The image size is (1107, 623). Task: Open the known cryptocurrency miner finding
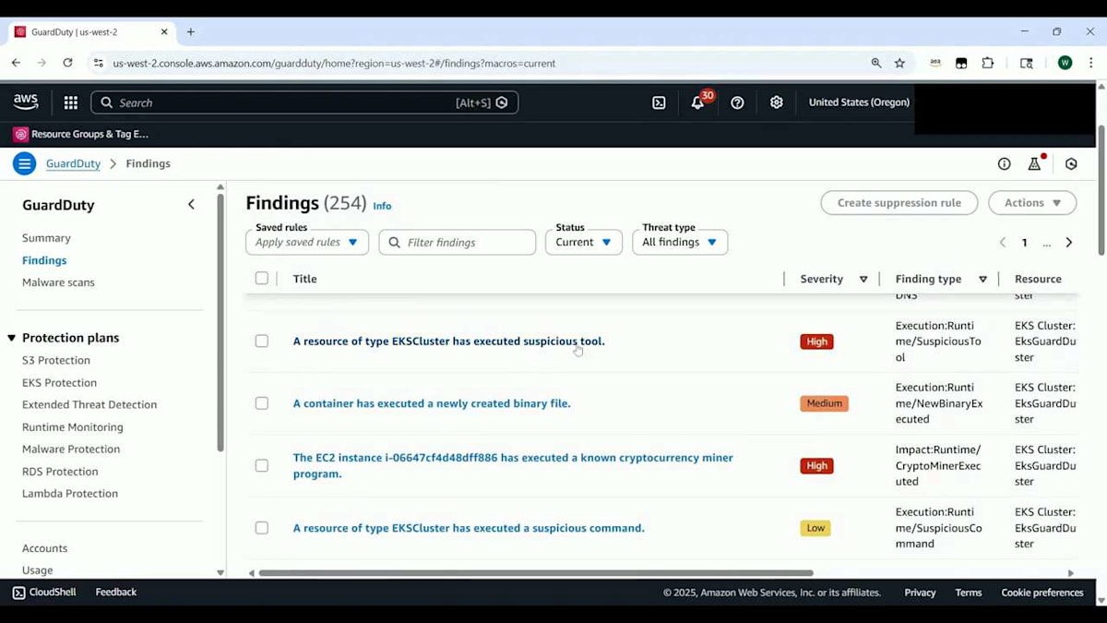(x=513, y=465)
